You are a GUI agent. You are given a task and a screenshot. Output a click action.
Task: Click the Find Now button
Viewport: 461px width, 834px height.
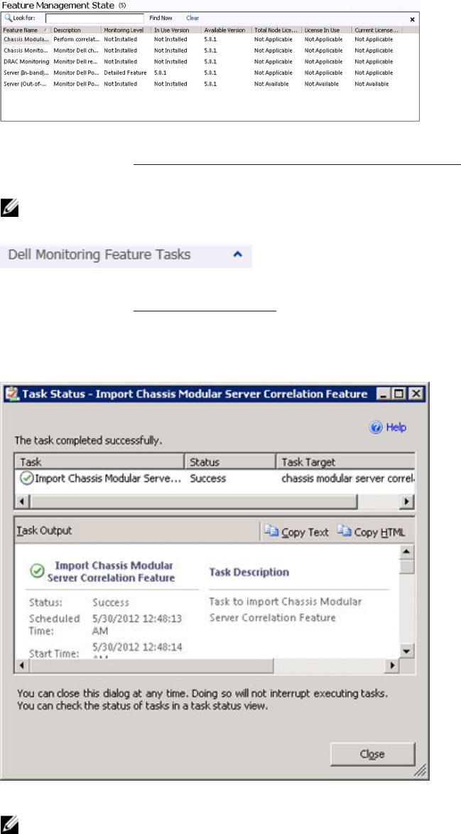[161, 18]
